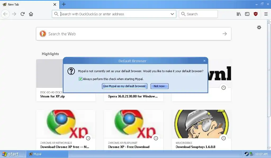Click Fileplanet Chrome XP thumbnail image
This screenshot has width=271, height=158.
click(134, 124)
